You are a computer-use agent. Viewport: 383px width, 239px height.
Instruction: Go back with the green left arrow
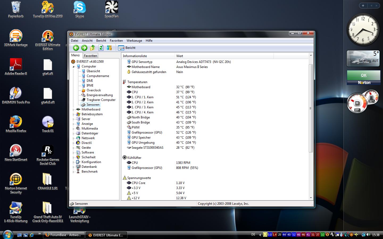[76, 48]
